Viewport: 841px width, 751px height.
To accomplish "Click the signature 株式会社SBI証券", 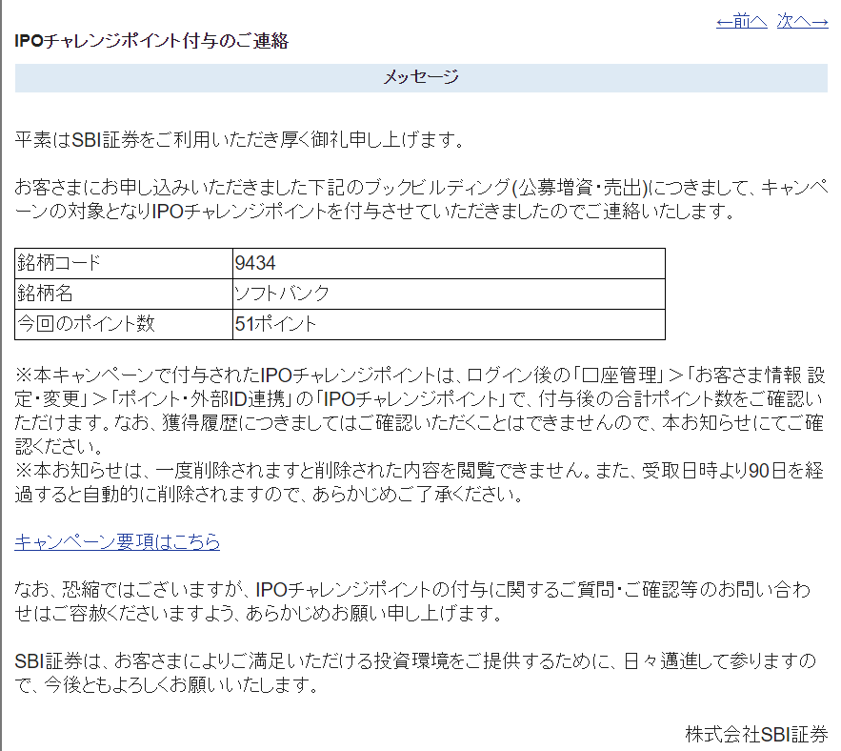I will click(x=757, y=735).
